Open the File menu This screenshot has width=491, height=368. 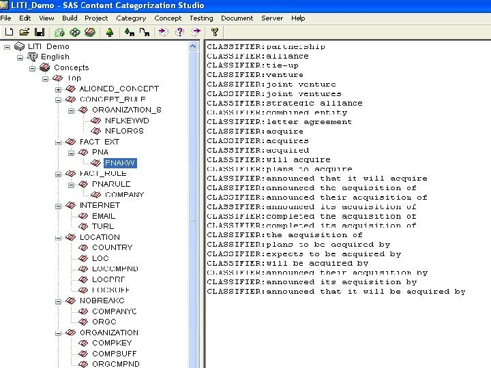(x=5, y=18)
